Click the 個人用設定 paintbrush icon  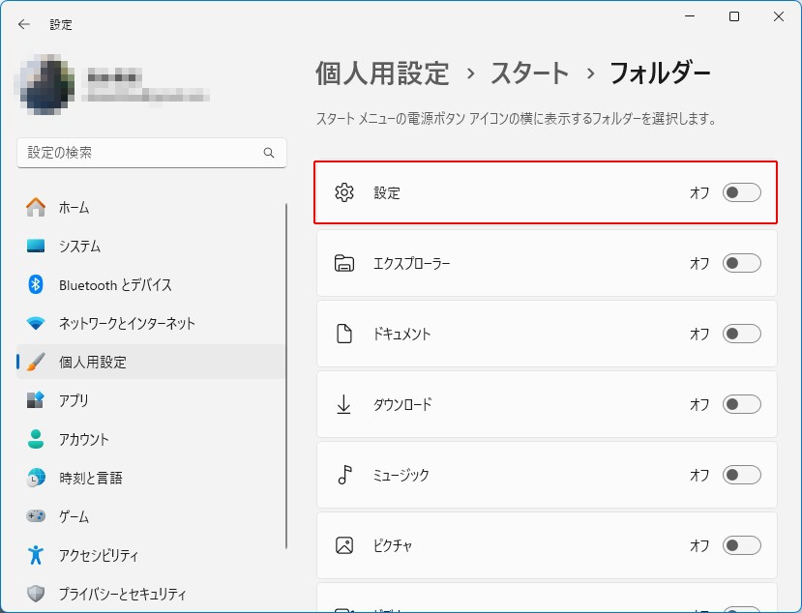tap(36, 362)
